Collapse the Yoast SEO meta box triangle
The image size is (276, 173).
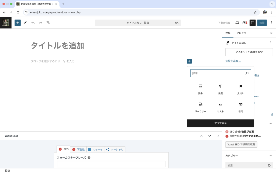[218, 136]
